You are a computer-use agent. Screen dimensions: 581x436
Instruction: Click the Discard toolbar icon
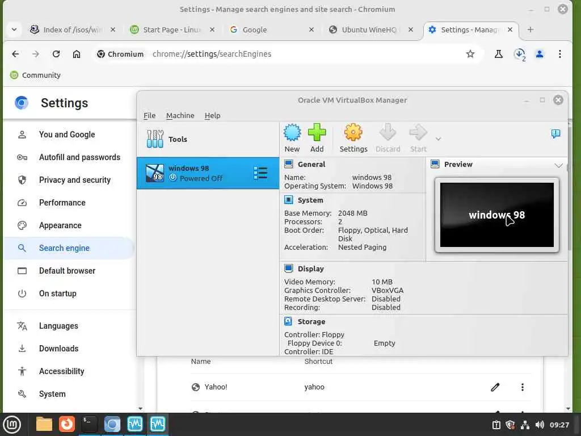[388, 133]
